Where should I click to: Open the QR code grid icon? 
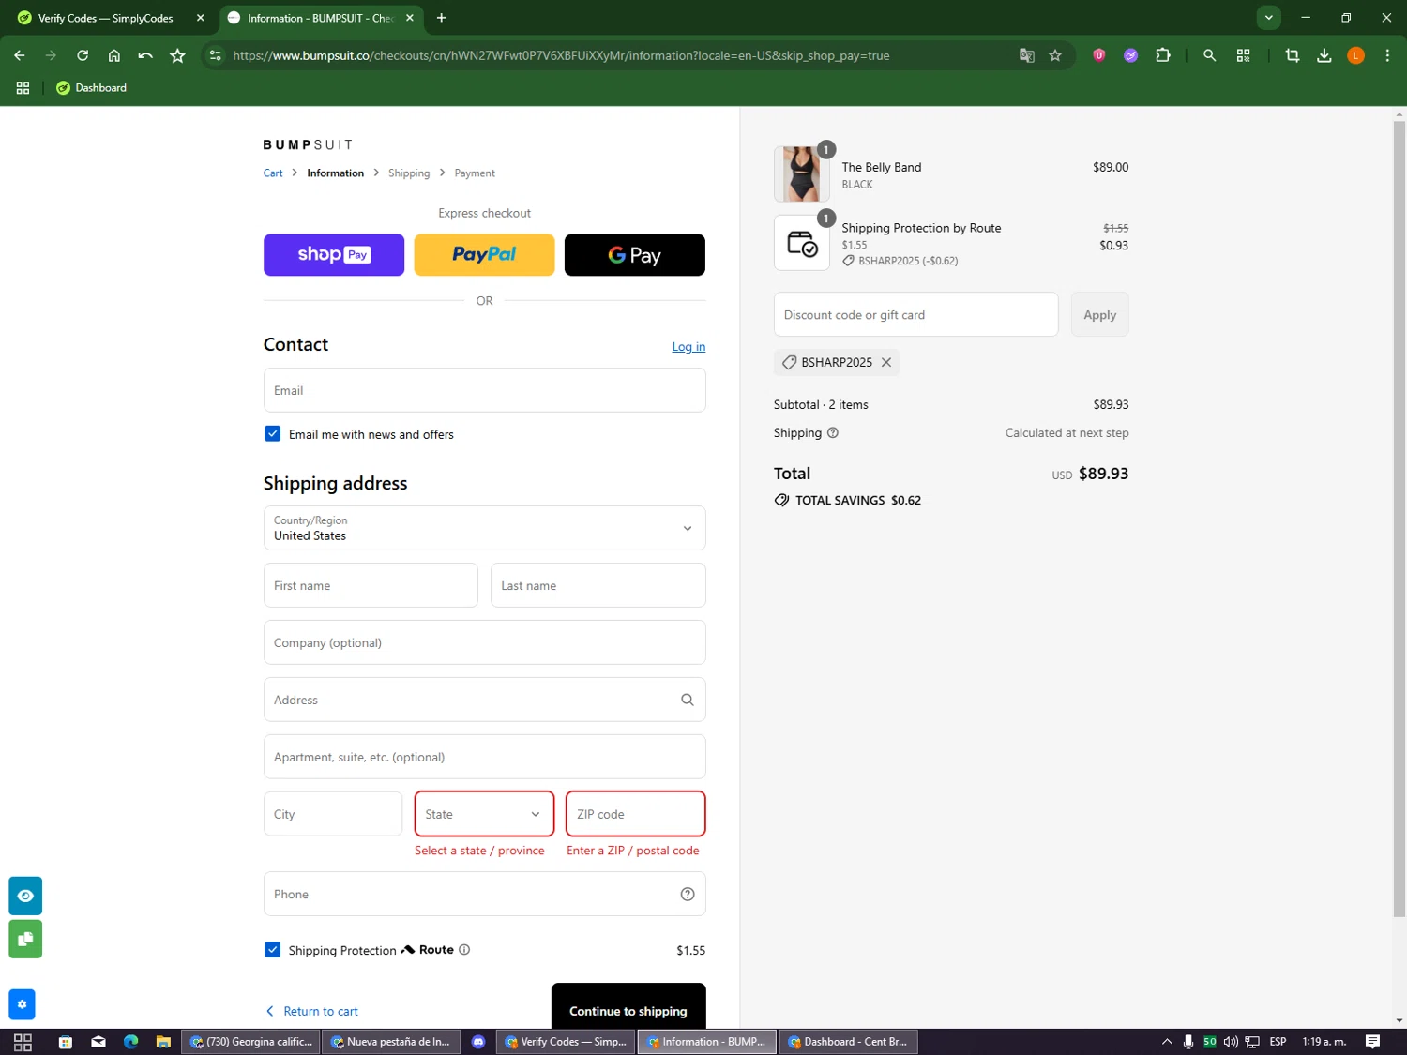pyautogui.click(x=1244, y=55)
